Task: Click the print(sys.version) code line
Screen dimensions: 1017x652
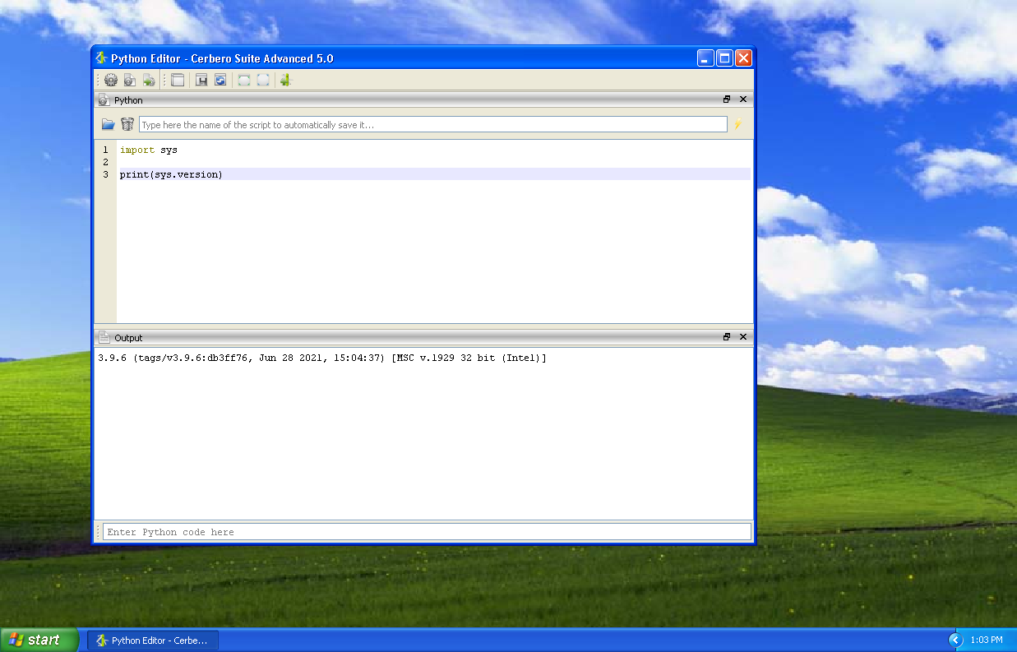Action: [x=171, y=174]
